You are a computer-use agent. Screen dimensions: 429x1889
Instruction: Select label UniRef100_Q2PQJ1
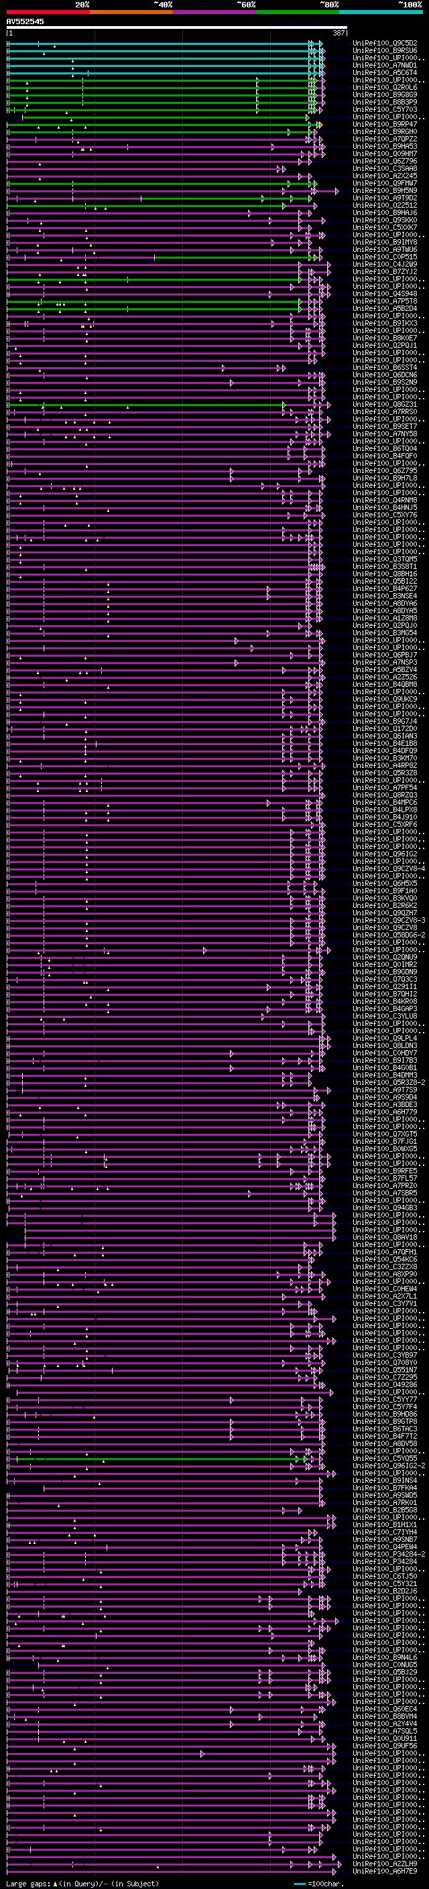385,345
